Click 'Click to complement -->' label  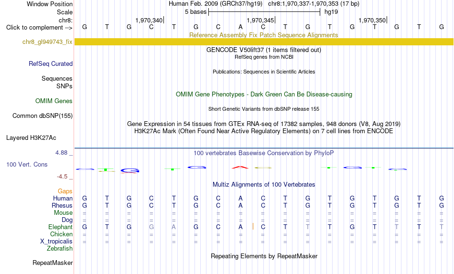tap(39, 28)
